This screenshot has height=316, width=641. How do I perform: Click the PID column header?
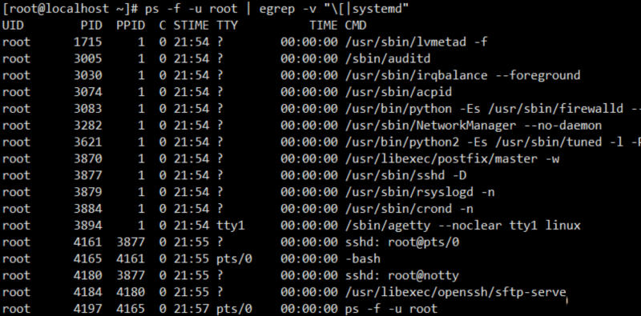click(x=91, y=26)
